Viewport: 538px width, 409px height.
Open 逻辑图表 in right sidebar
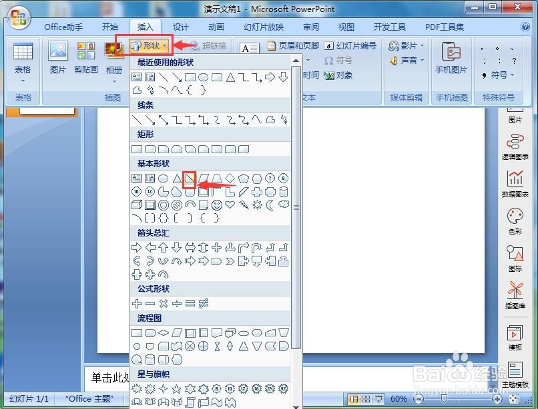(515, 147)
